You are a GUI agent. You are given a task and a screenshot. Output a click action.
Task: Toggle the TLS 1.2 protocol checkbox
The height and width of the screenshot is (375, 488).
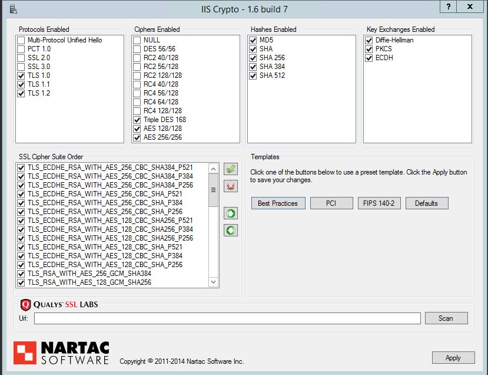[21, 93]
